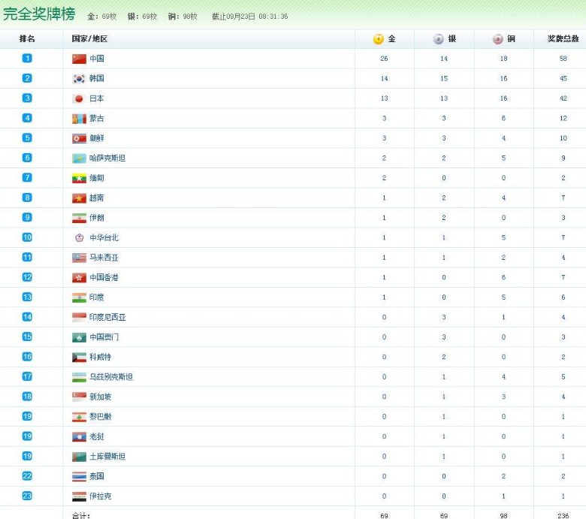Open the 哈萨克斯坦 country link
This screenshot has width=586, height=519.
coord(107,158)
